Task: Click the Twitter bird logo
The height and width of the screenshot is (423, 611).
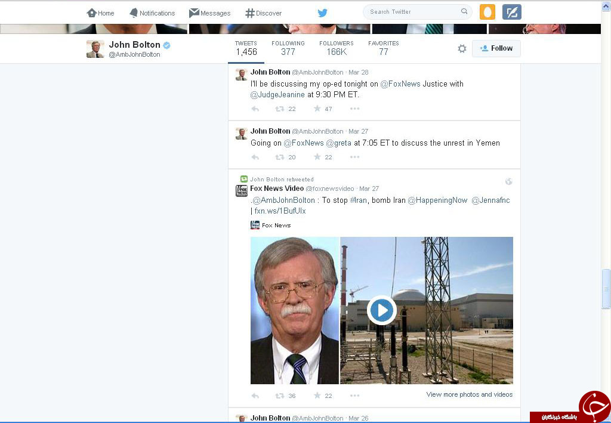Action: click(x=322, y=13)
